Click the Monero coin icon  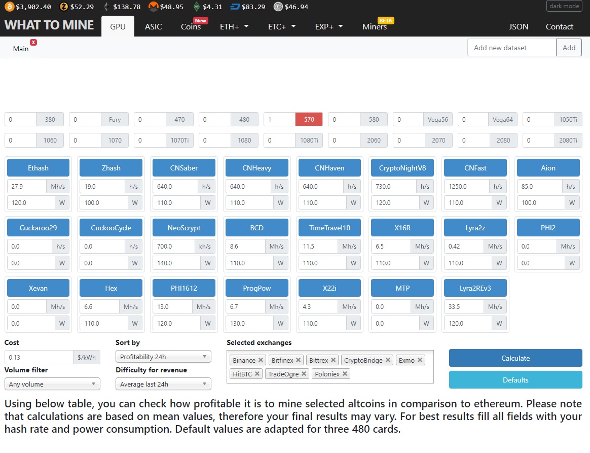(153, 7)
